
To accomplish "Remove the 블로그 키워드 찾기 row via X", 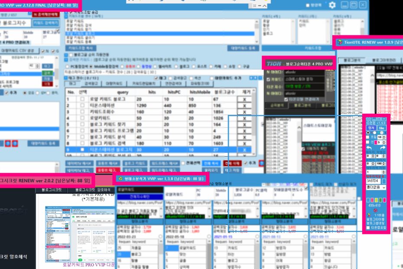I will [x=244, y=125].
